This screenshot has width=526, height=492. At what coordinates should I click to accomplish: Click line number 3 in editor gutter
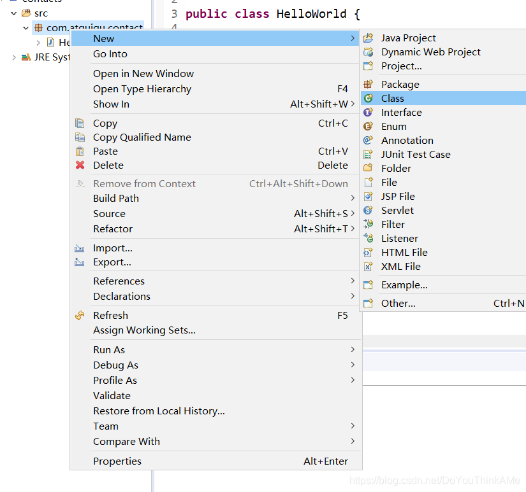(x=174, y=14)
